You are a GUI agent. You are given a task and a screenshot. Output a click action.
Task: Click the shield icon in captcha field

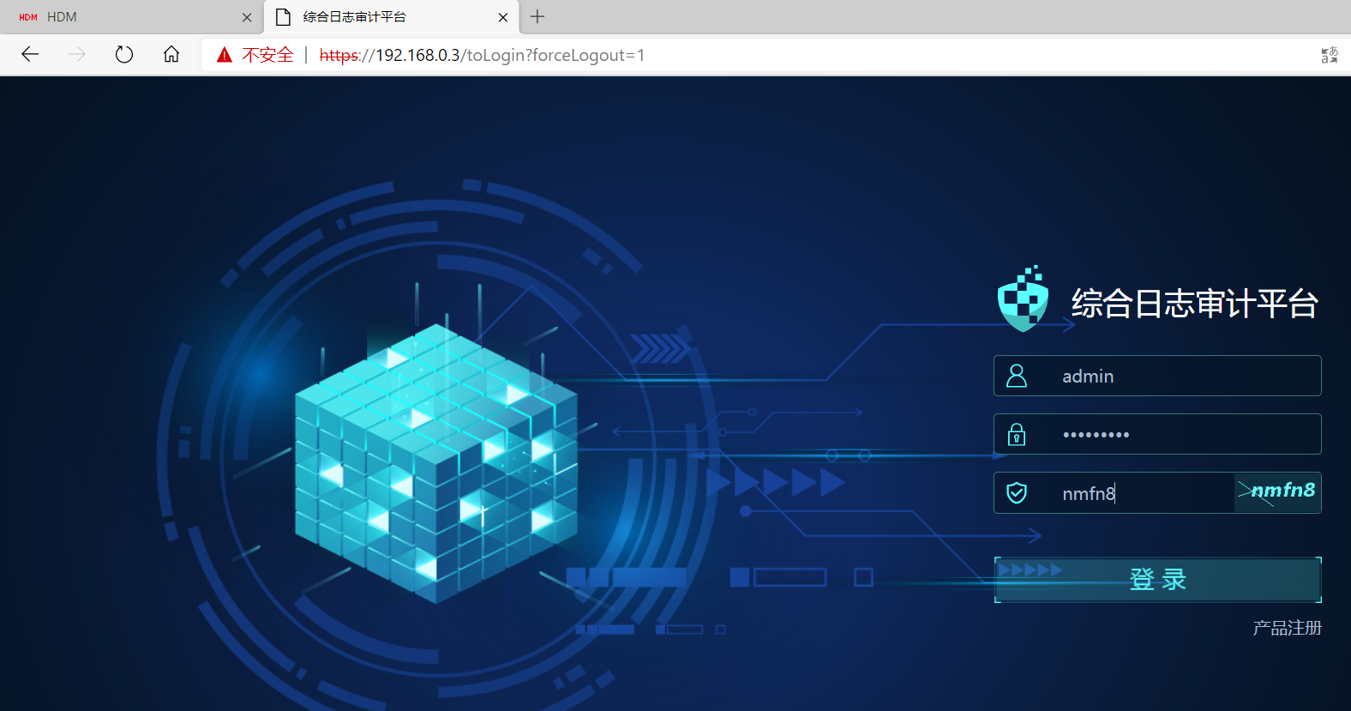1017,492
